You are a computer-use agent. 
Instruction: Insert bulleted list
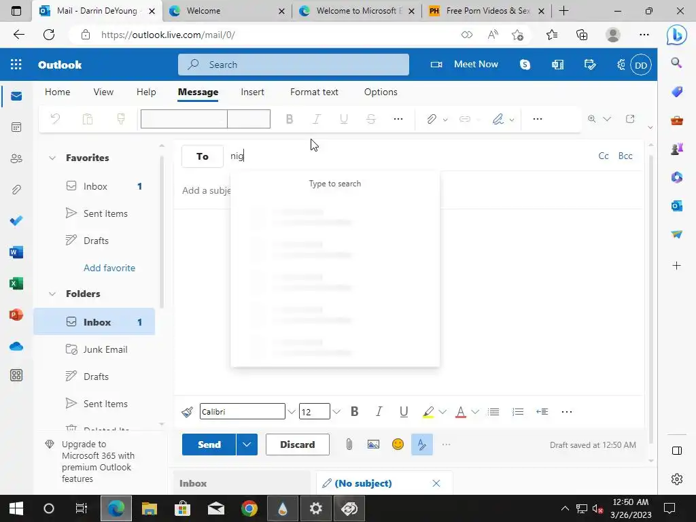[493, 412]
